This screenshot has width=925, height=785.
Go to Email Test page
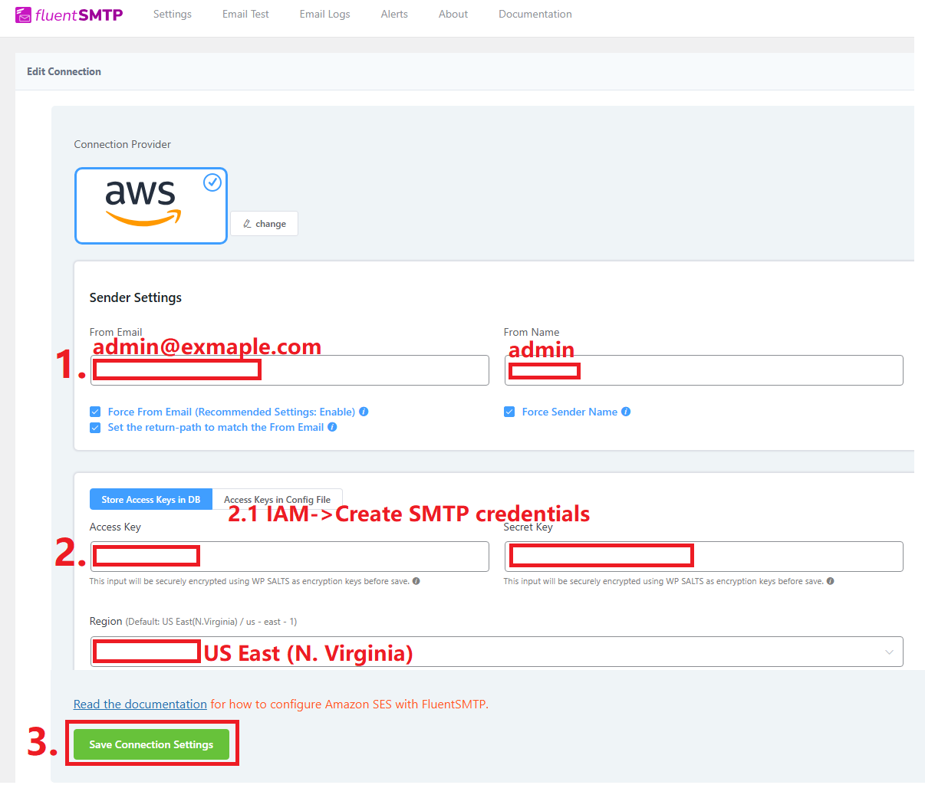pos(245,14)
